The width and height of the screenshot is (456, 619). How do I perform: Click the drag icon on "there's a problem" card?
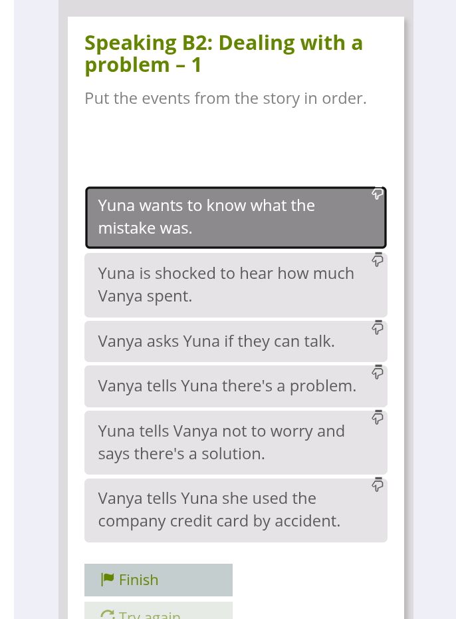[377, 372]
